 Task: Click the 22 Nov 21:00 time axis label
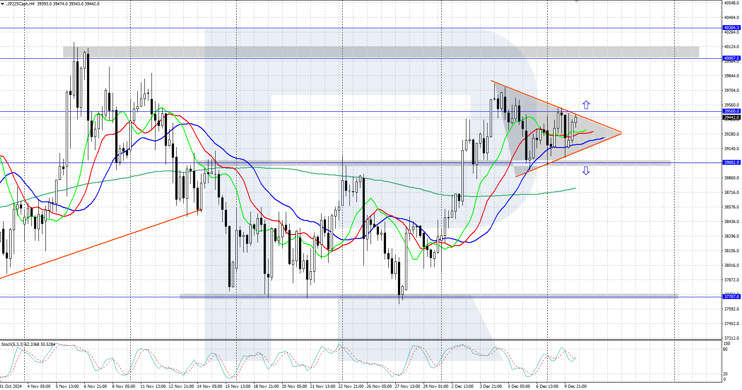point(352,386)
